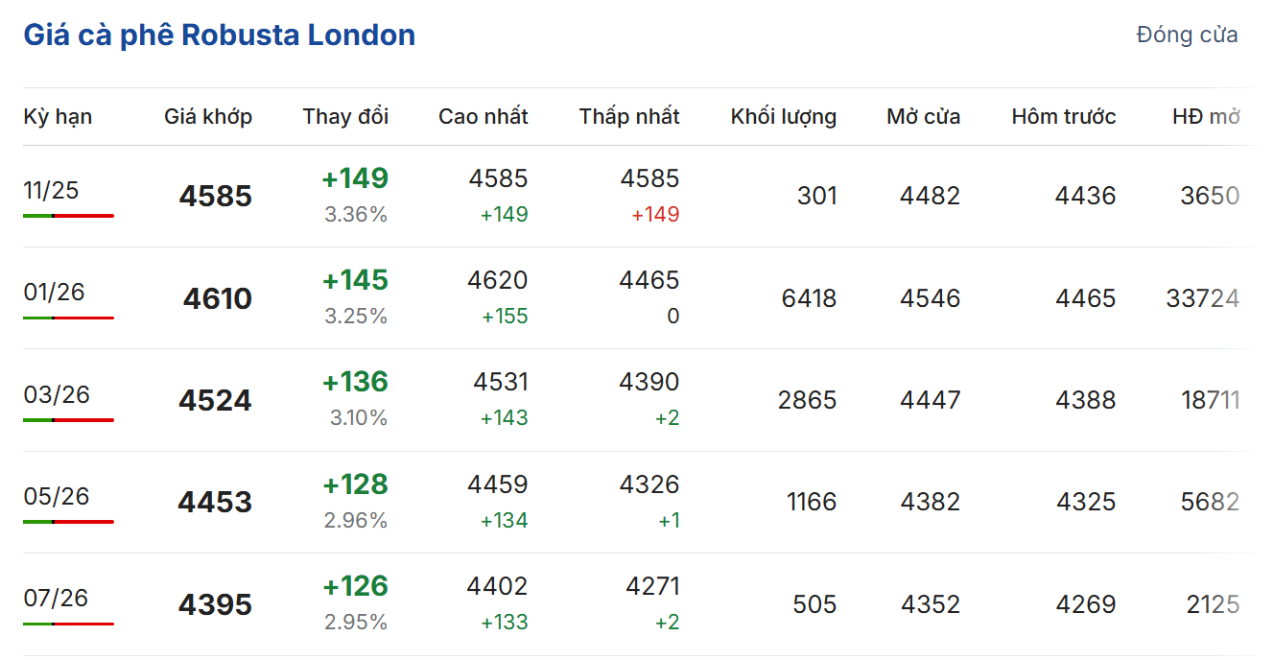Click the Mở cửa column header
This screenshot has height=660, width=1274.
(x=923, y=117)
